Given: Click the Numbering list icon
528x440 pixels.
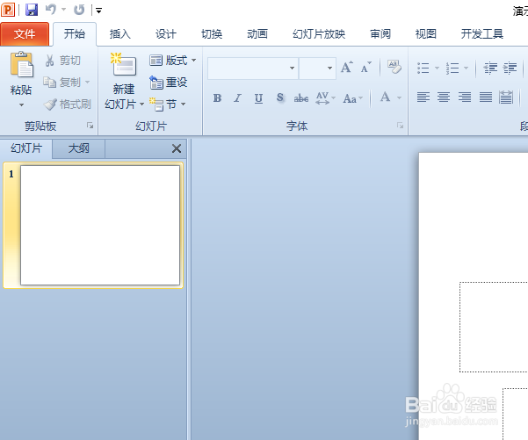Looking at the screenshot, I should (x=452, y=68).
